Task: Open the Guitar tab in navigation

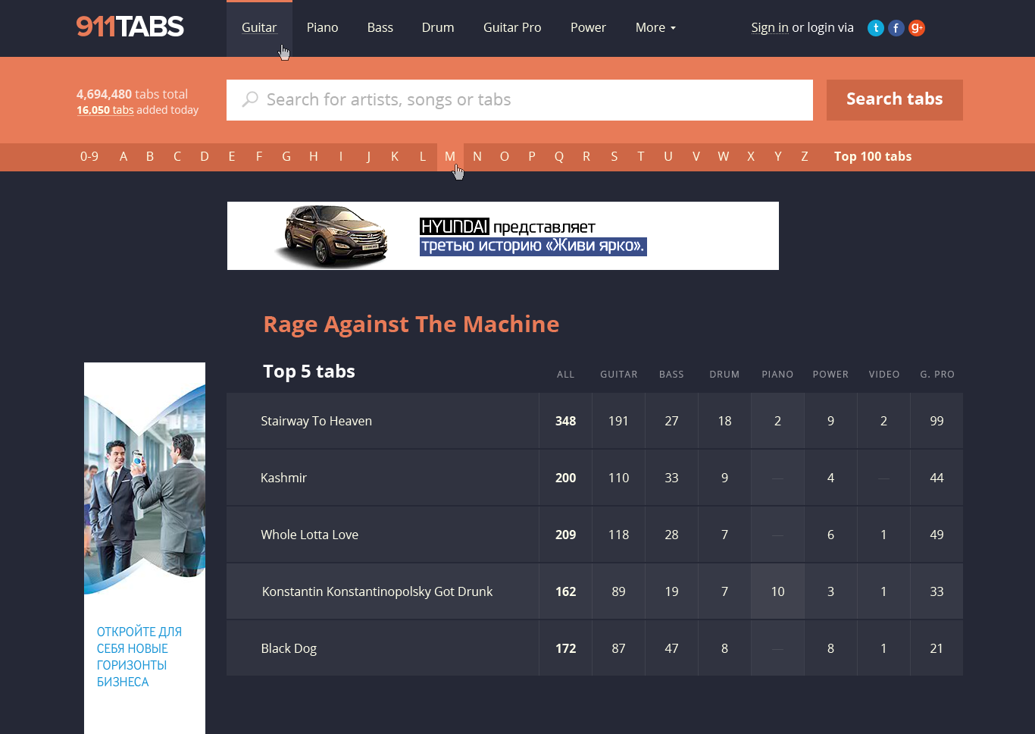Action: click(259, 28)
